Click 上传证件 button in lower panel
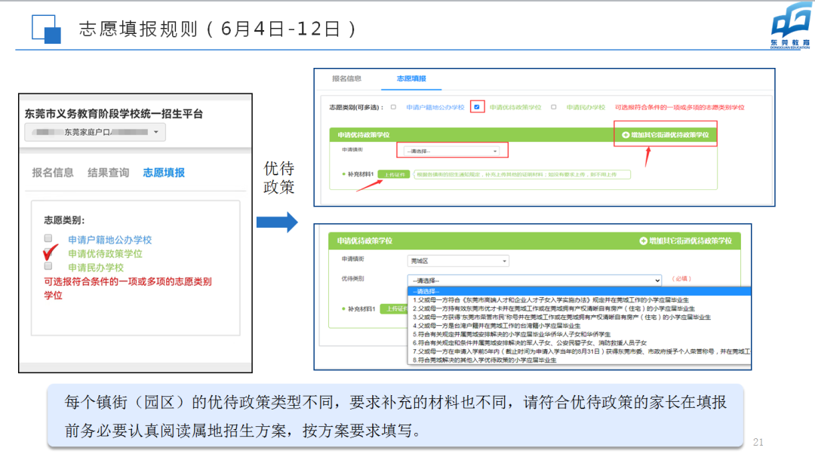The height and width of the screenshot is (457, 815). click(x=393, y=309)
